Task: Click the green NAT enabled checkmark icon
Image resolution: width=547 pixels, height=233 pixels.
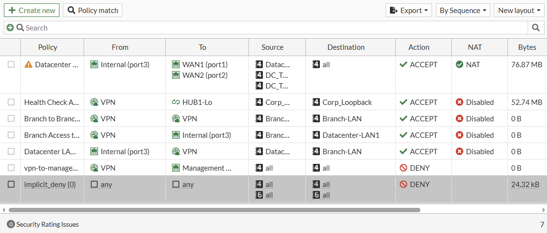Action: tap(460, 64)
